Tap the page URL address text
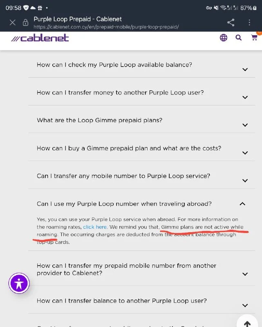 tap(106, 27)
